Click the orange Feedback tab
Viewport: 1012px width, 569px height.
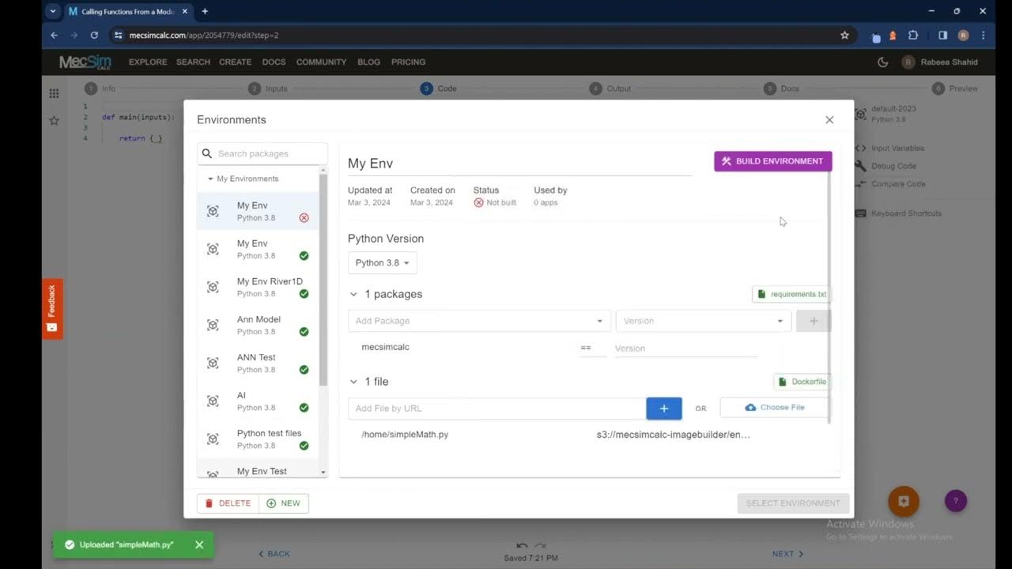(52, 309)
